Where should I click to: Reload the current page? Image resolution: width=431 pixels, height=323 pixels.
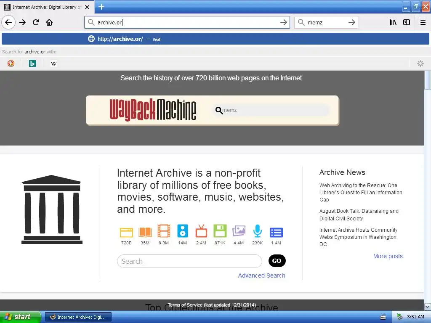pyautogui.click(x=36, y=22)
